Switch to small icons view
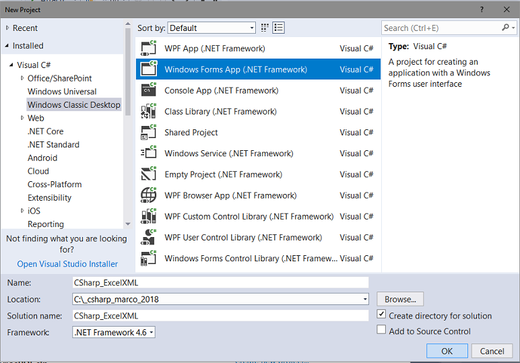This screenshot has width=520, height=363. coord(265,28)
